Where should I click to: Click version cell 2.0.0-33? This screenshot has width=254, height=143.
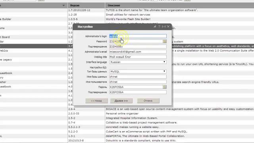[x=74, y=114]
